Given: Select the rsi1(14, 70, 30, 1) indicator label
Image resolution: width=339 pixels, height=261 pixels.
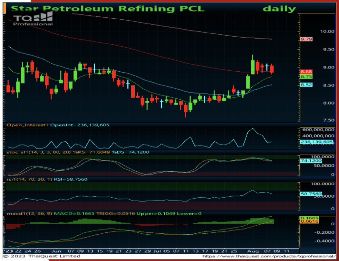Looking at the screenshot, I should pos(29,179).
